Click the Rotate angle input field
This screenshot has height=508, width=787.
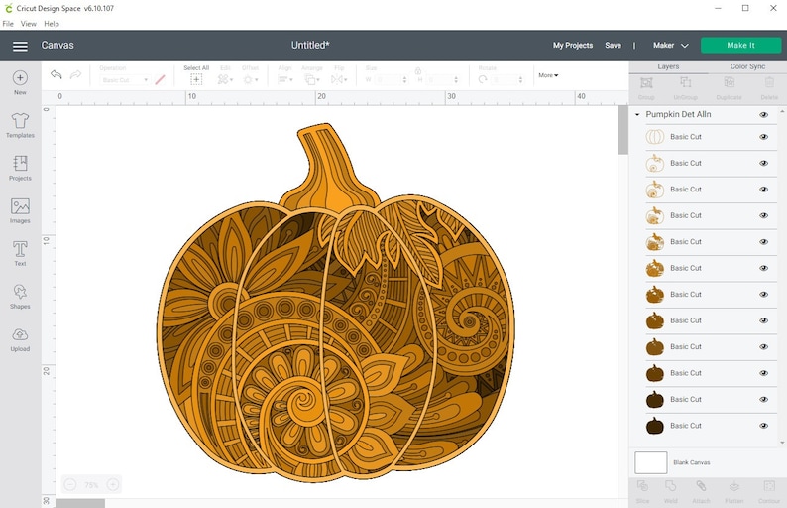click(507, 80)
